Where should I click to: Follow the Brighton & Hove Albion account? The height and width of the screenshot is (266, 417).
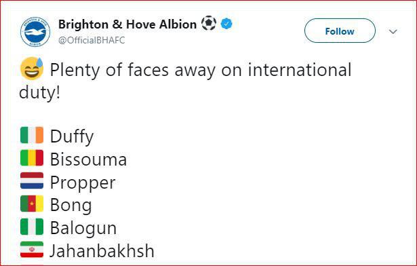(x=340, y=31)
